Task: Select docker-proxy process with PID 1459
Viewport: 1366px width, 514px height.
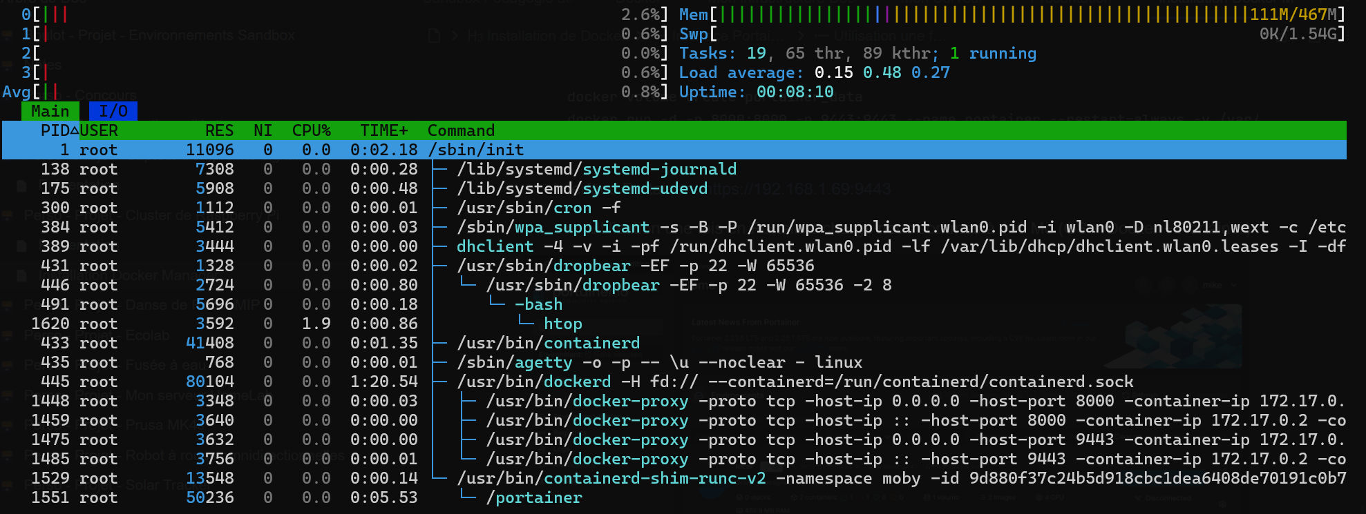Action: [674, 420]
